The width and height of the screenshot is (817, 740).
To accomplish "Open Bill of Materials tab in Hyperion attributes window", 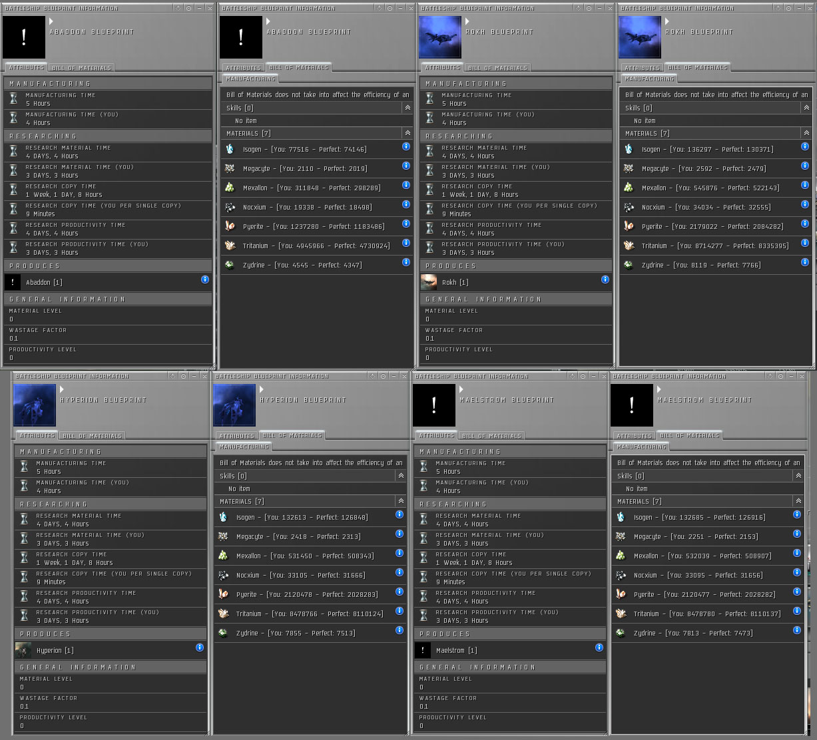I will click(x=92, y=436).
